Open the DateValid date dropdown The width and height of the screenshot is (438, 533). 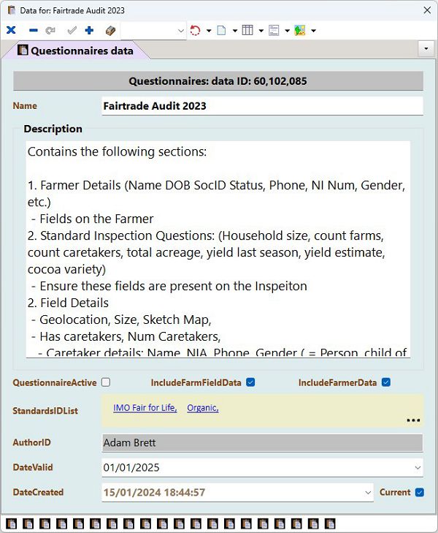tap(418, 468)
